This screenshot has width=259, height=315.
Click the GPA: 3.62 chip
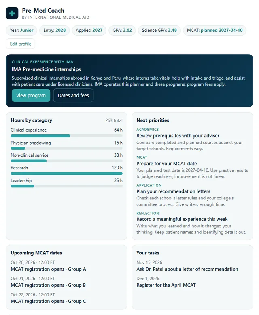pyautogui.click(x=122, y=30)
